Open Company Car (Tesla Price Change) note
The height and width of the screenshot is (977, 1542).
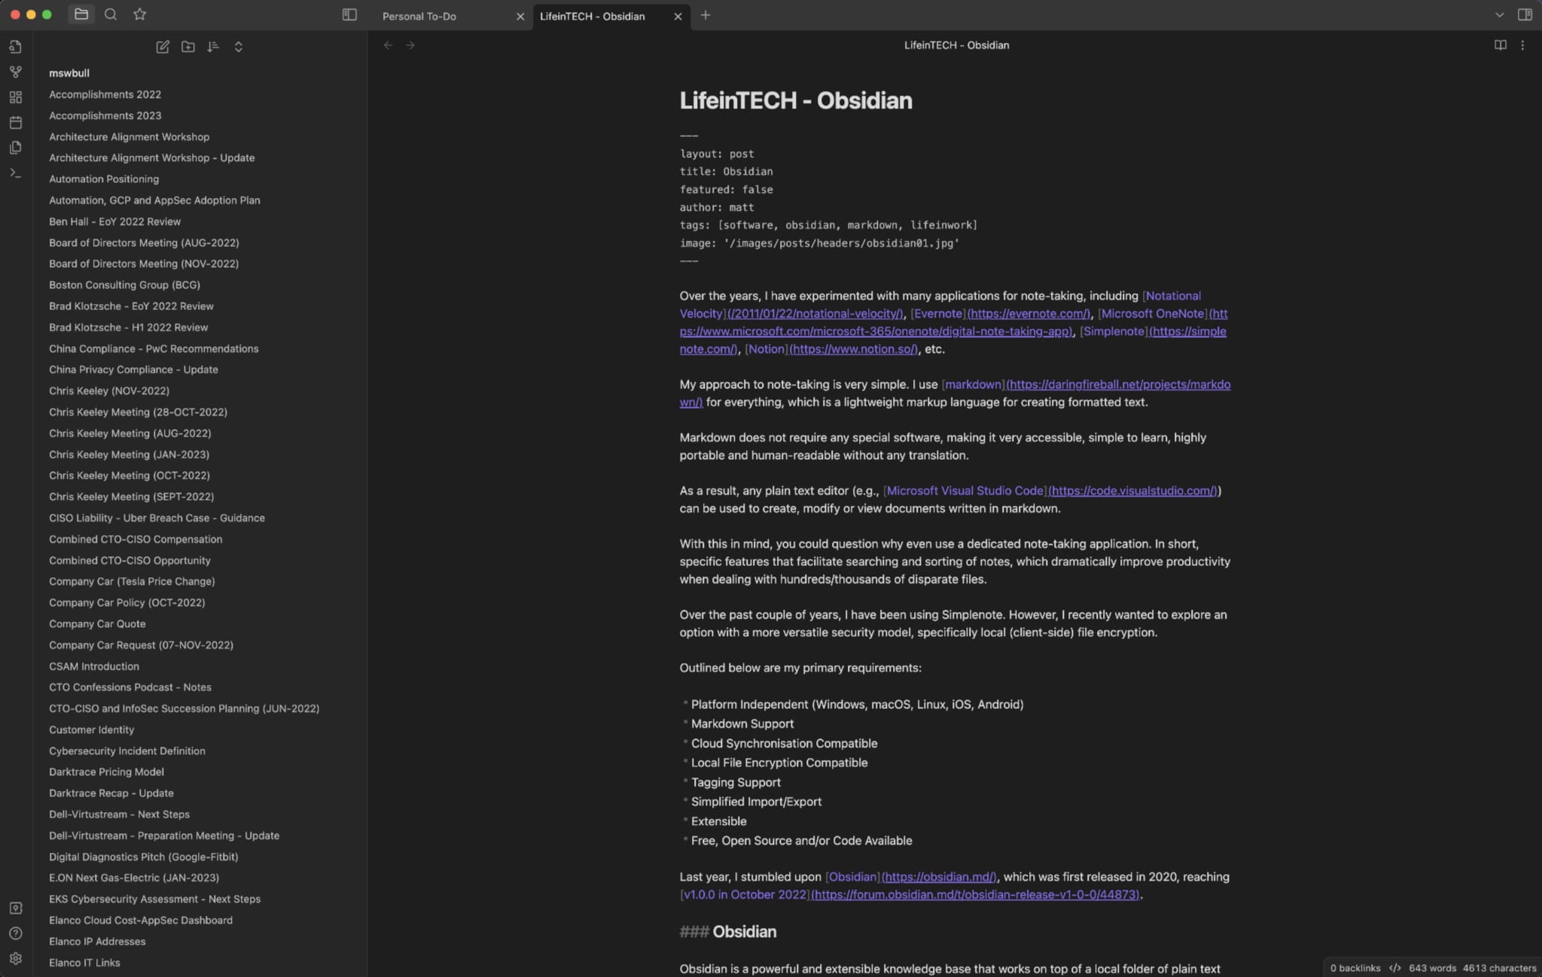(x=132, y=581)
